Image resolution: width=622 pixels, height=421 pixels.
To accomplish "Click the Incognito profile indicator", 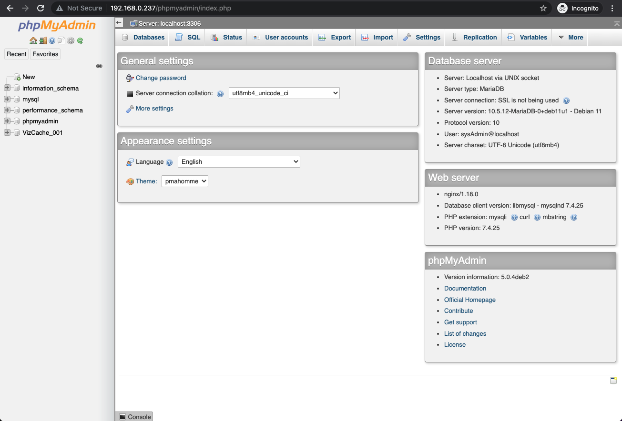I will pyautogui.click(x=580, y=8).
